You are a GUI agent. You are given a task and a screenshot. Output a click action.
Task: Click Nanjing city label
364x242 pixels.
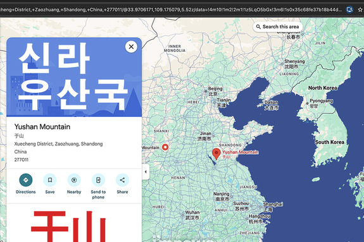221,197
